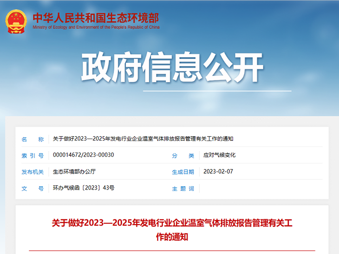The height and width of the screenshot is (254, 339).
Task: Click the empty 主题词 value cell
Action: tap(260, 189)
